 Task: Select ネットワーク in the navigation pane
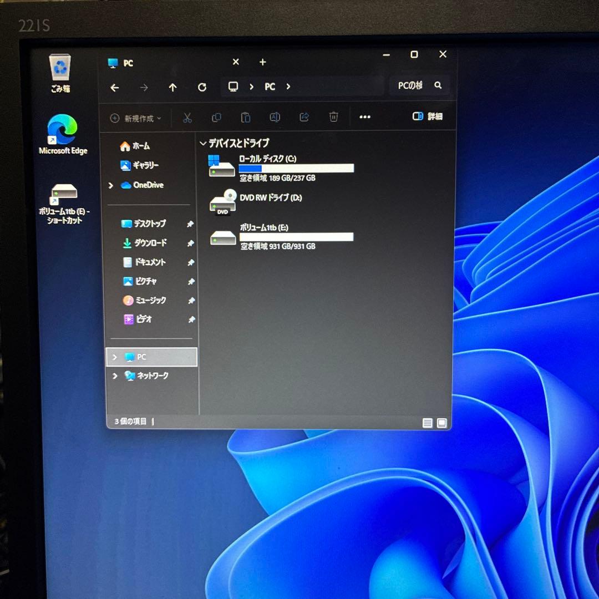149,376
